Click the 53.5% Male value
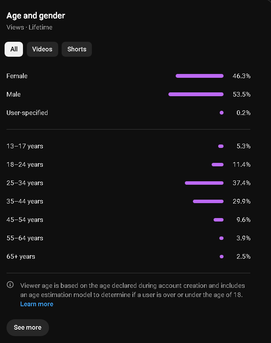The height and width of the screenshot is (343, 271). point(242,94)
